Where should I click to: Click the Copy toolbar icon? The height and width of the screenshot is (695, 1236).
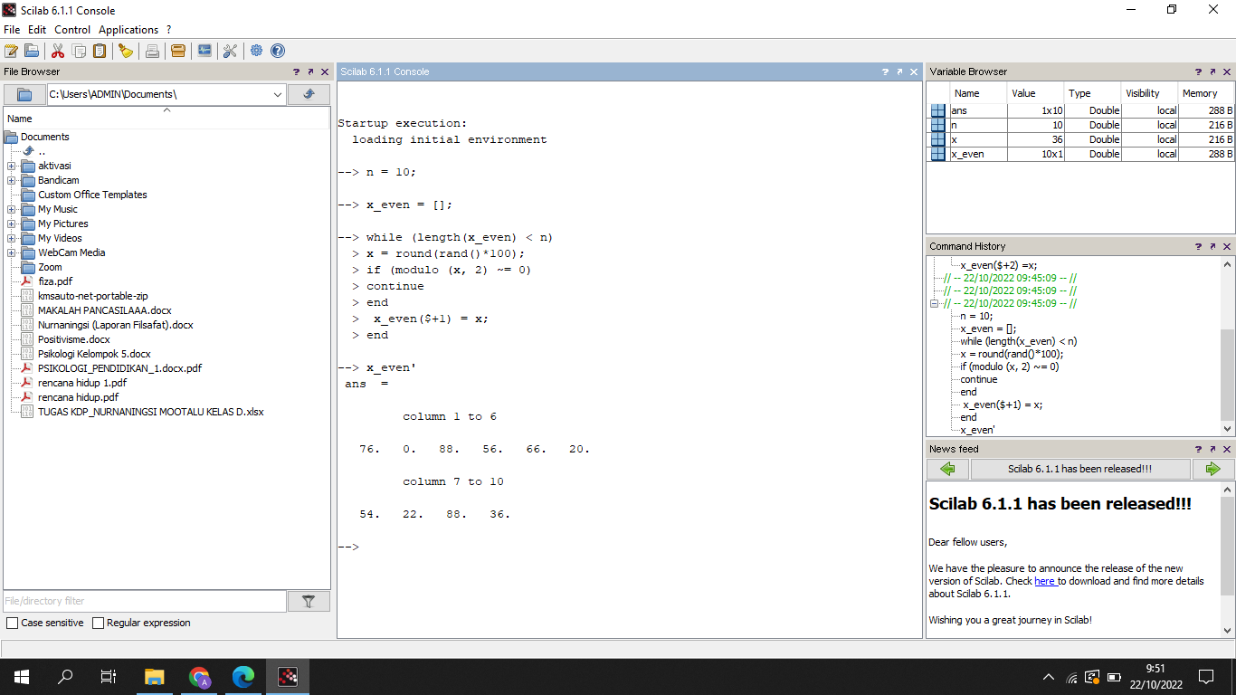click(x=79, y=51)
